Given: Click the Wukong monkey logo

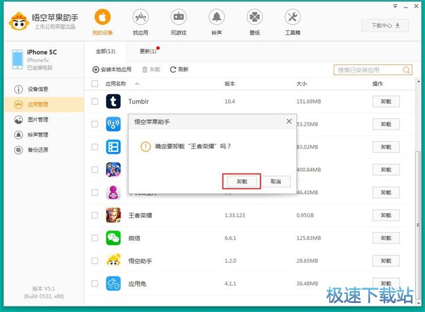Looking at the screenshot, I should click(19, 21).
